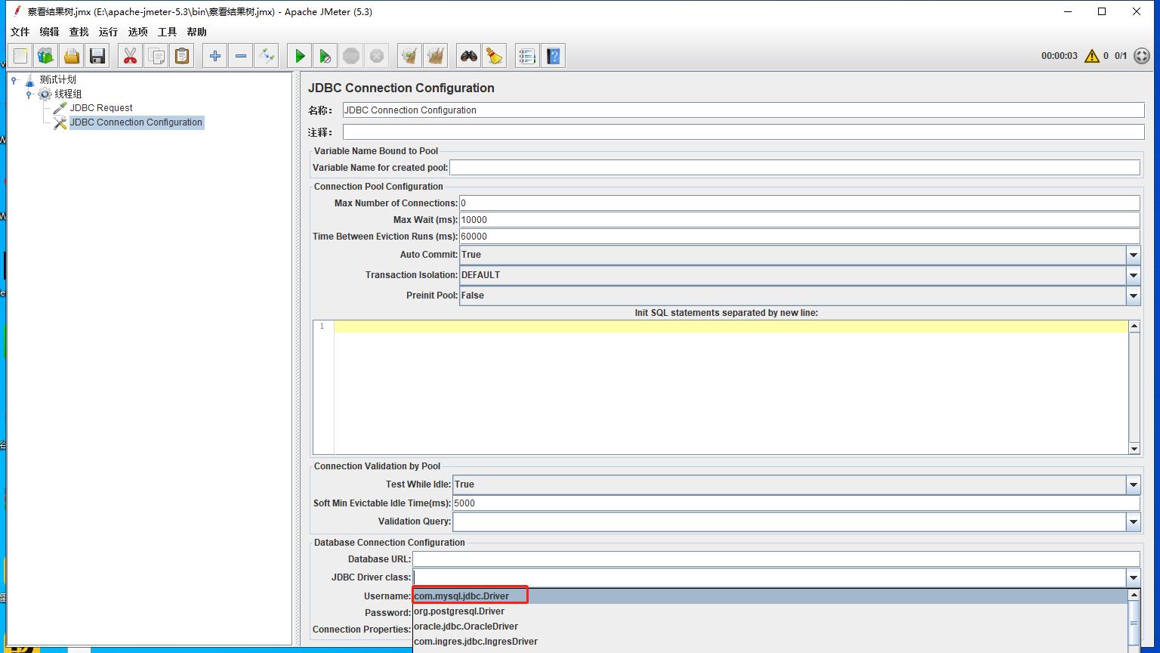This screenshot has width=1160, height=653.
Task: Save the test plan with floppy icon
Action: (x=97, y=56)
